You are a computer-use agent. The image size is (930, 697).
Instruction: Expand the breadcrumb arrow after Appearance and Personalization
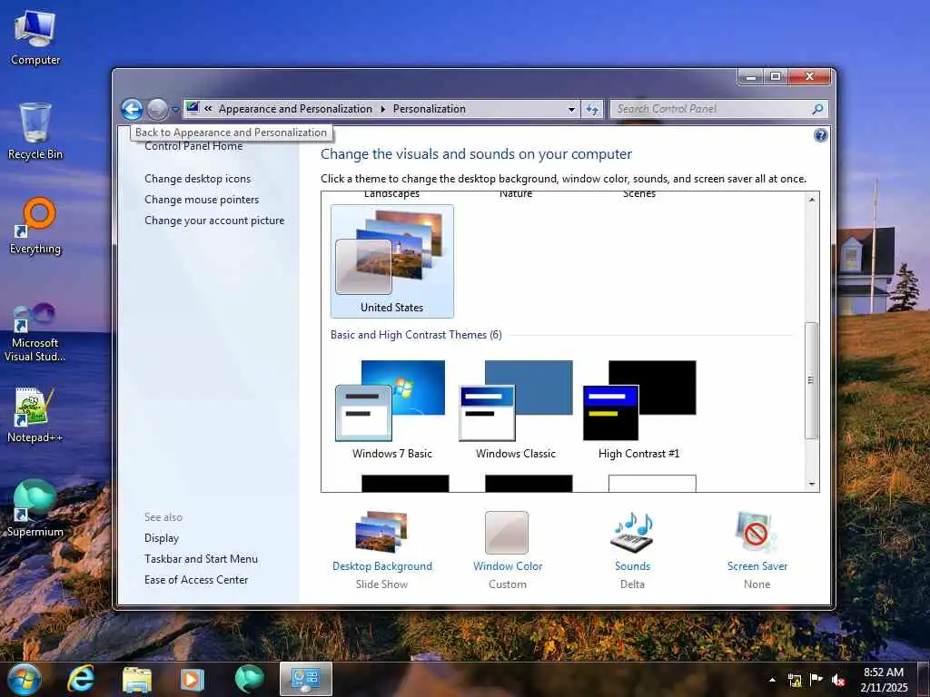(382, 109)
